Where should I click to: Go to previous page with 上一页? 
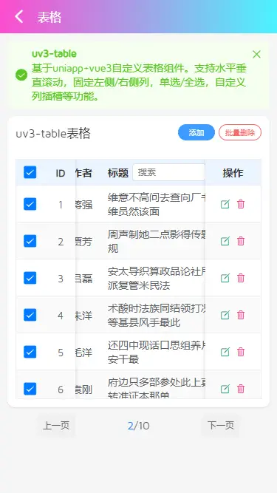[56, 426]
